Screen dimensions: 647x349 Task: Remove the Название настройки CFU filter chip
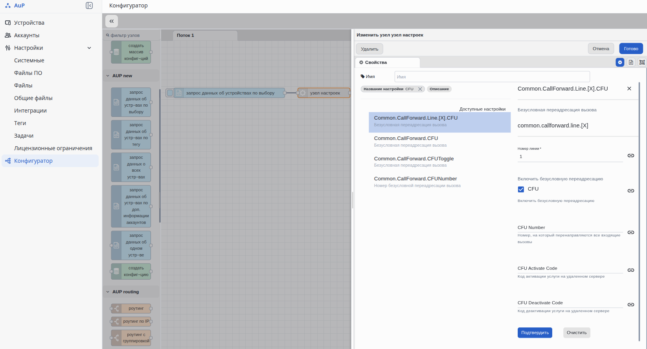pyautogui.click(x=420, y=89)
